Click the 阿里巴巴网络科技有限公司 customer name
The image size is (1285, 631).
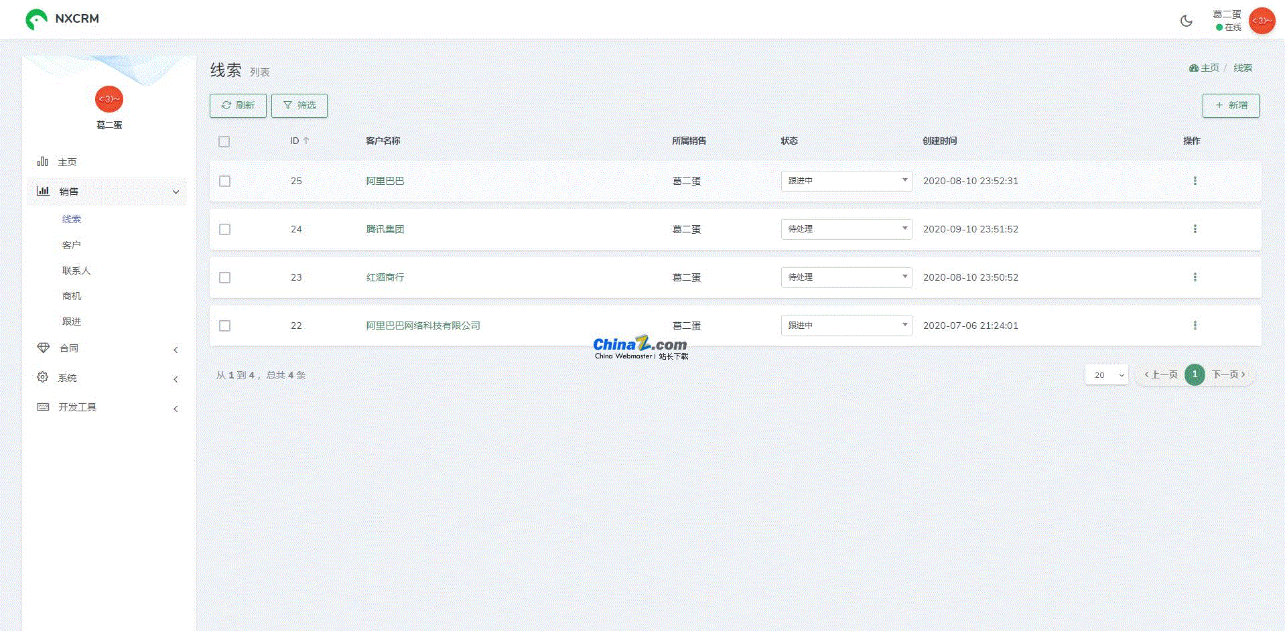coord(423,326)
